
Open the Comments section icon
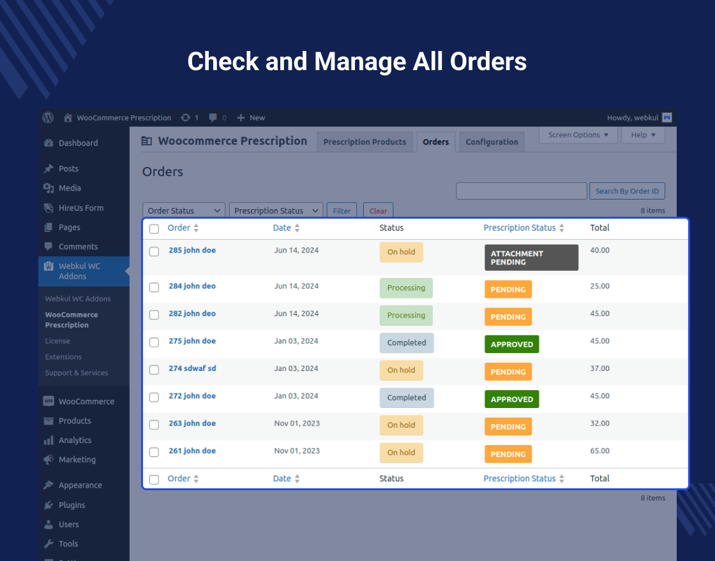47,247
